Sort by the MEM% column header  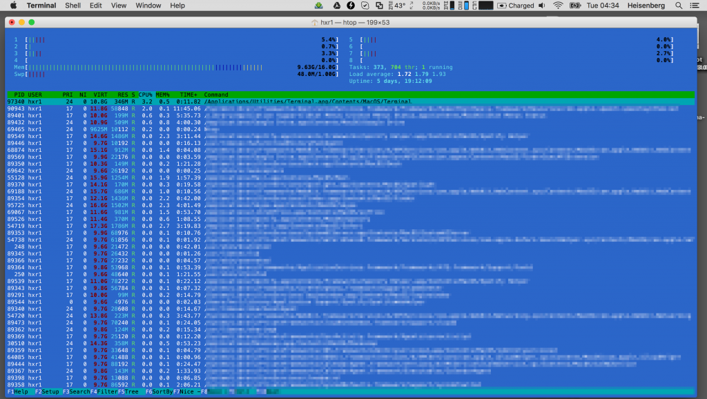[162, 95]
